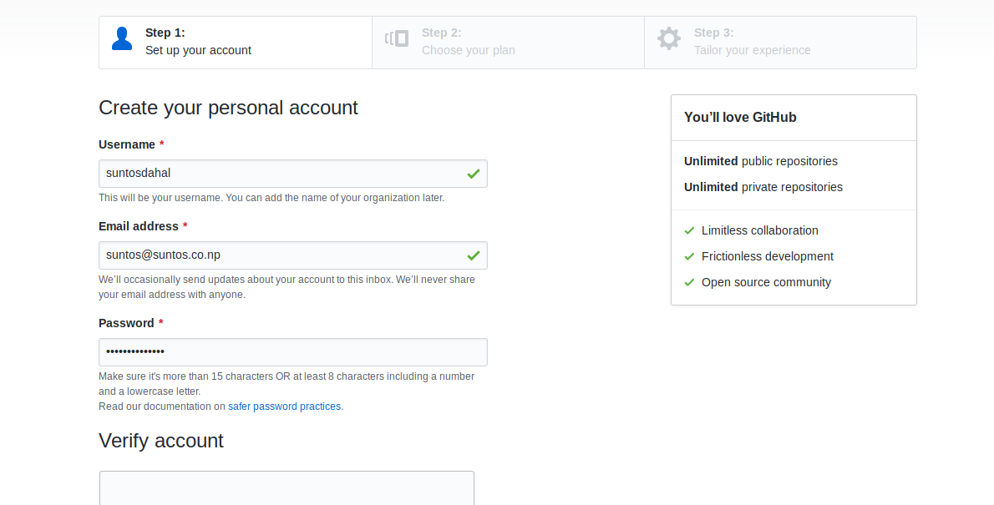Click the You'll love GitHub heading
The height and width of the screenshot is (505, 994).
point(740,117)
